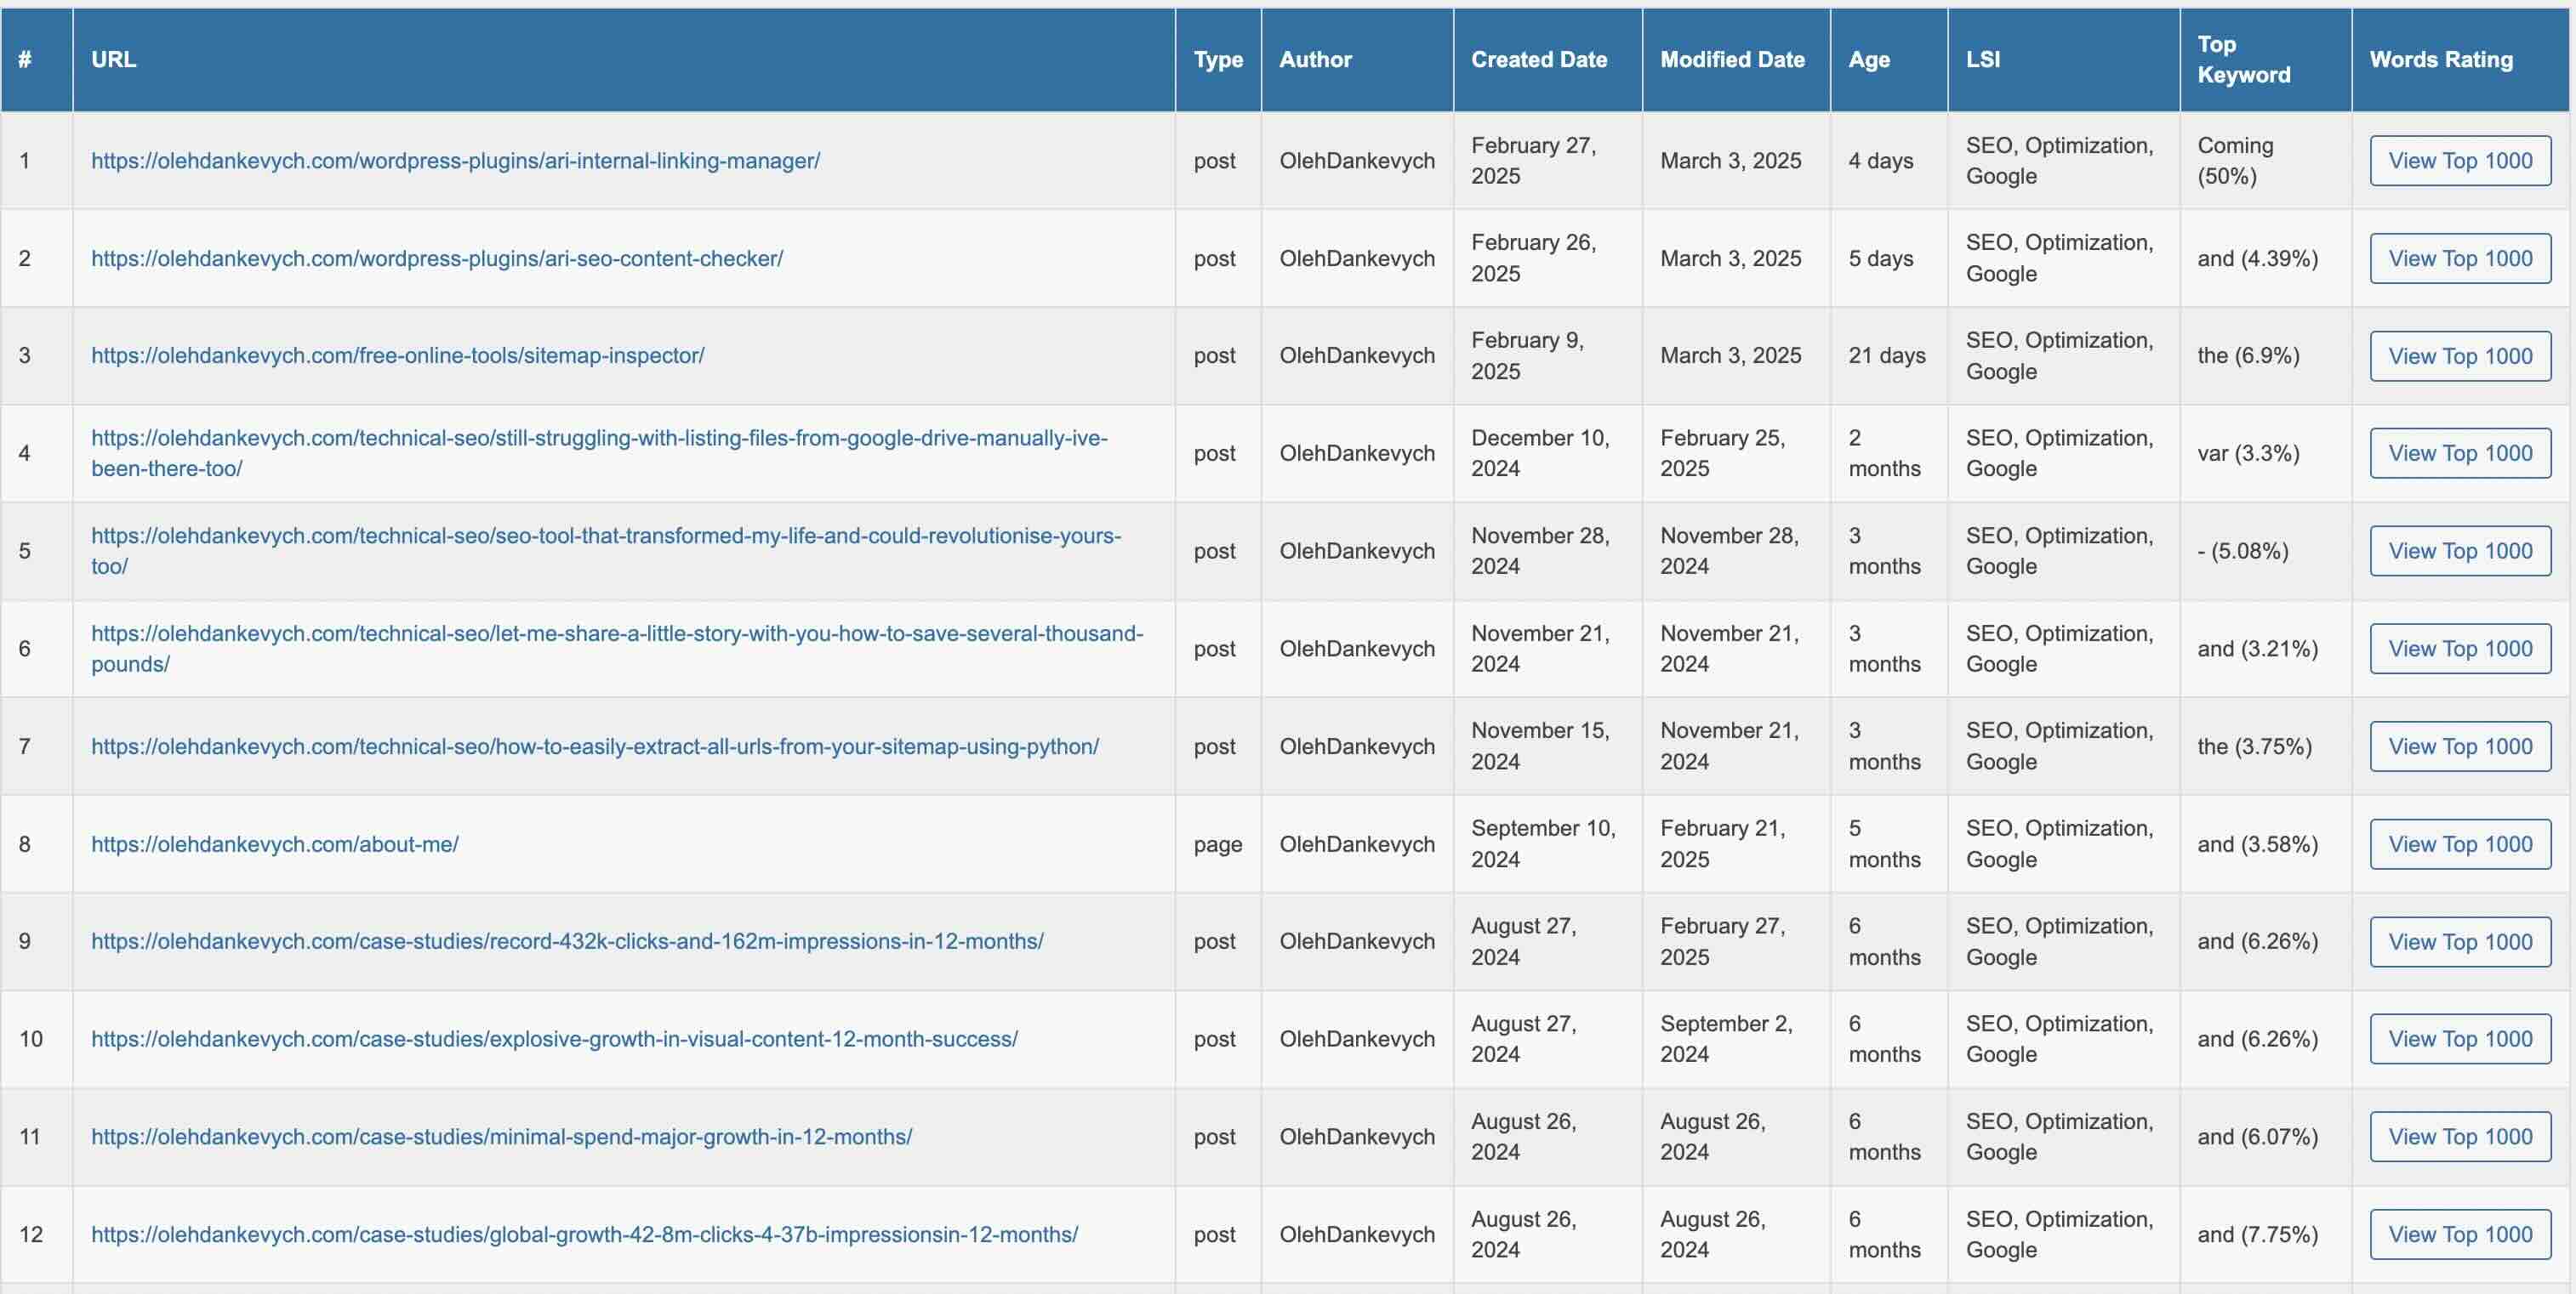2576x1294 pixels.
Task: Open the extract-all-urls-from-your-sitemap link
Action: point(595,746)
